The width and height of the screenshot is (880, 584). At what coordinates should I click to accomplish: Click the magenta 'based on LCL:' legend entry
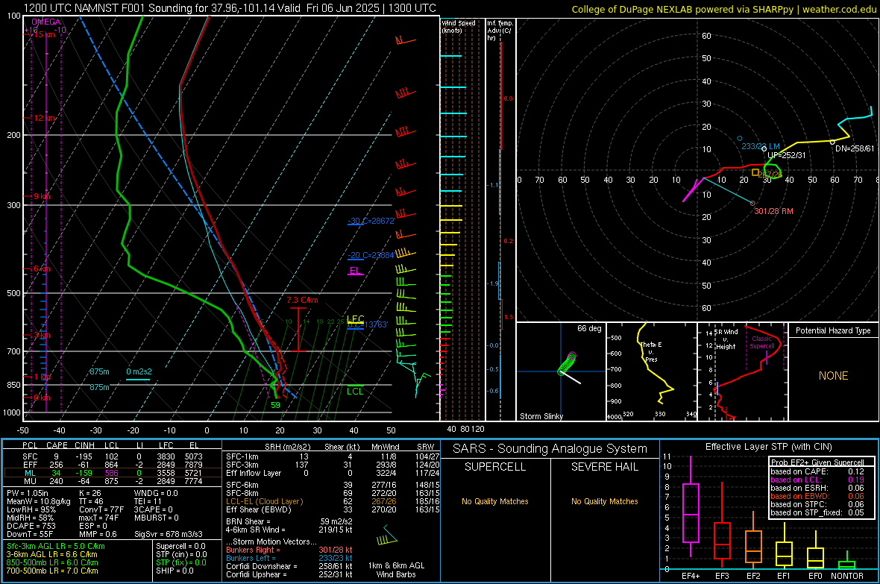817,480
